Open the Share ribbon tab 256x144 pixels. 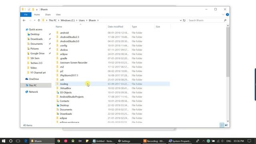(48, 14)
